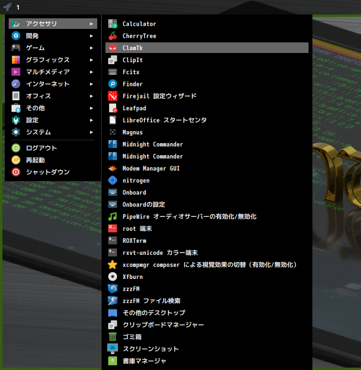Open LibreOffice スタートセンタ document icon
The width and height of the screenshot is (361, 370).
[x=113, y=120]
